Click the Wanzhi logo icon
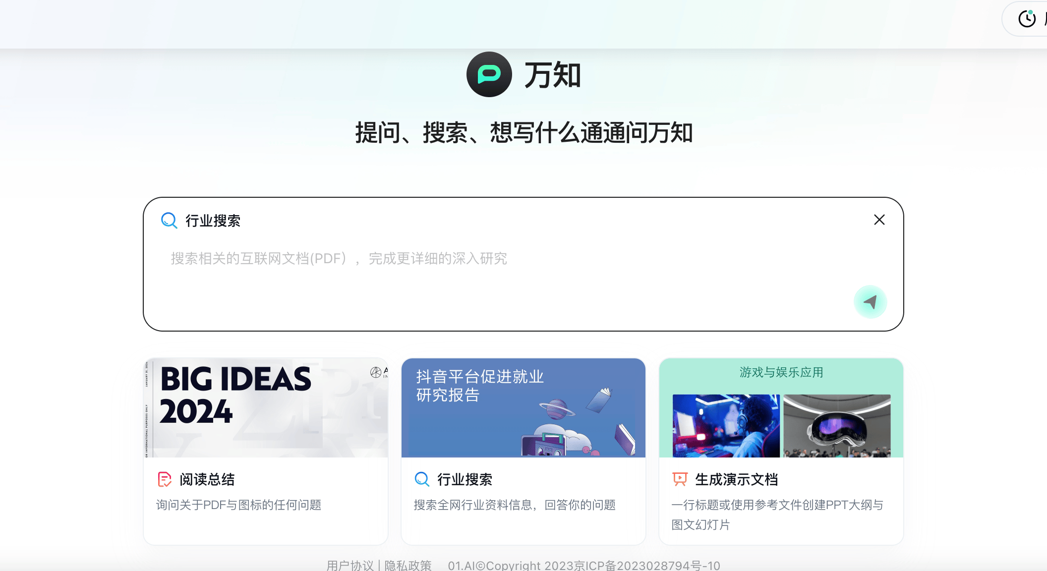 489,74
